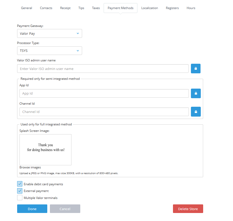Click lock icon next to Channel Id
Image resolution: width=233 pixels, height=221 pixels.
point(196,112)
